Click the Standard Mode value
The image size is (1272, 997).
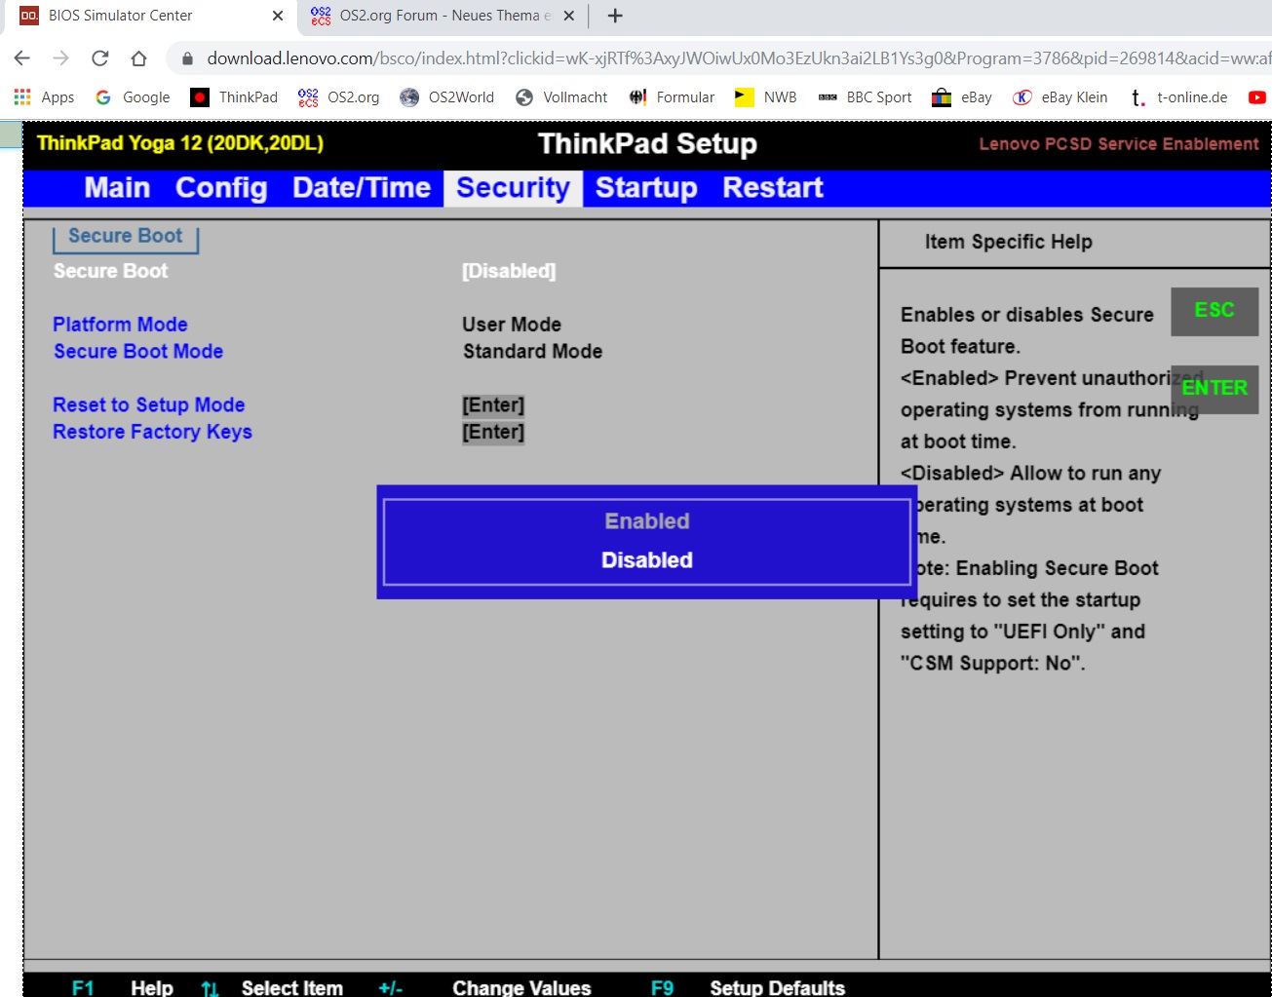click(532, 351)
